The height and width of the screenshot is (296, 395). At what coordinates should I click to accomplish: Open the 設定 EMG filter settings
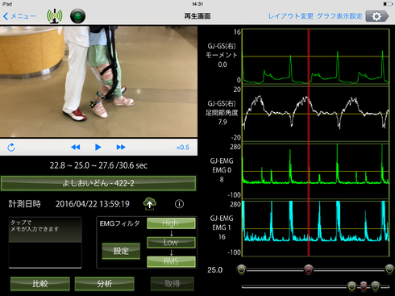coord(121,251)
